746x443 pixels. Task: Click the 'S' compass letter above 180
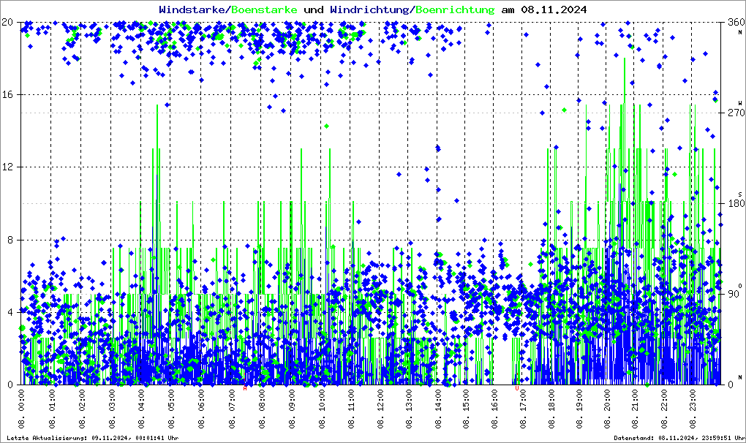740,194
